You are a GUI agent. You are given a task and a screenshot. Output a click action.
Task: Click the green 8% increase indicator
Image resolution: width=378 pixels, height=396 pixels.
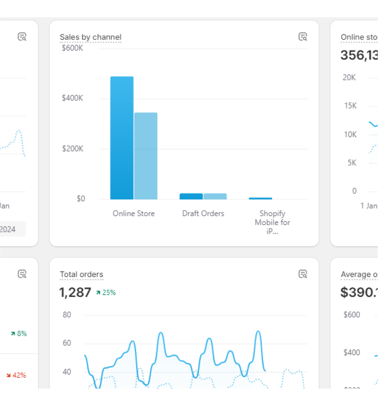pyautogui.click(x=19, y=333)
